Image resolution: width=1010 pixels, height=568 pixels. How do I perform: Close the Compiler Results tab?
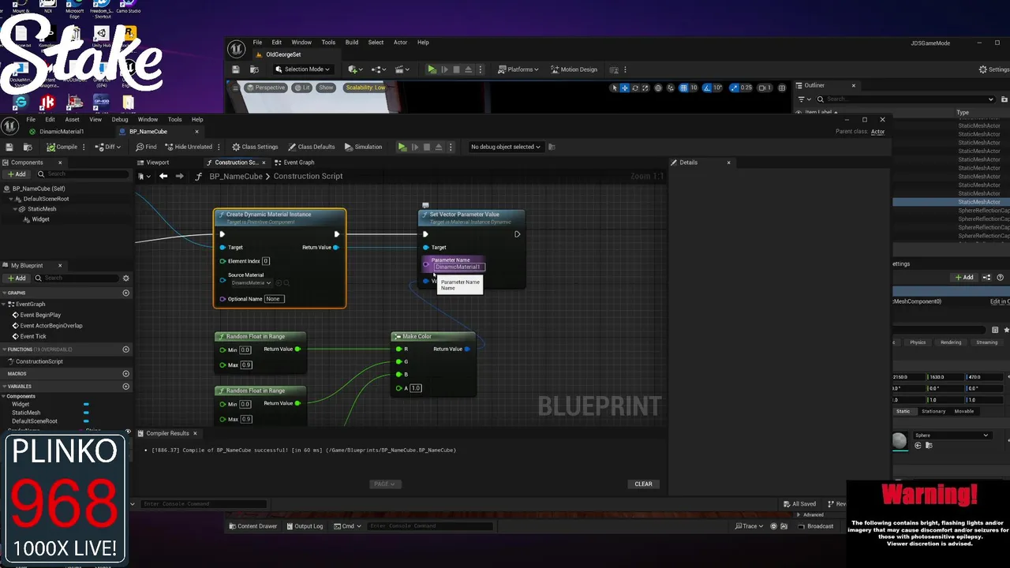(195, 433)
